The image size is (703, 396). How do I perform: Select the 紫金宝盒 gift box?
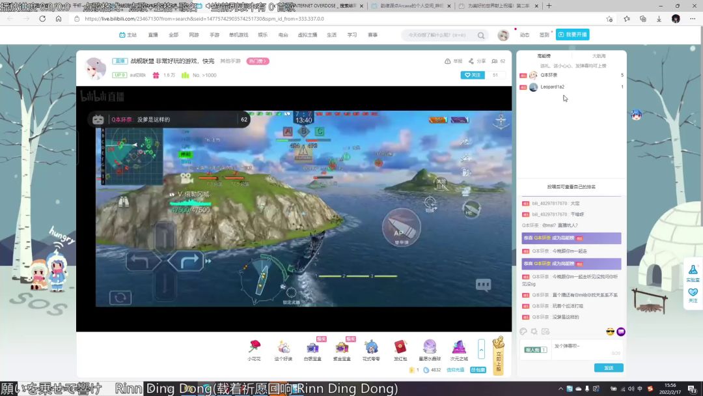pyautogui.click(x=342, y=350)
